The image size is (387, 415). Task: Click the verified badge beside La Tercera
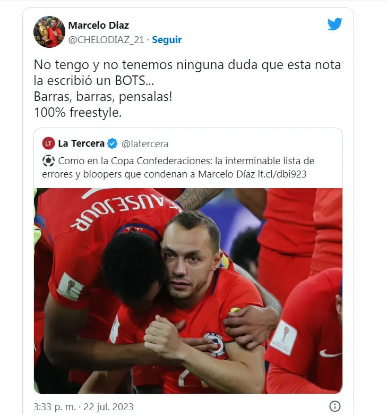pyautogui.click(x=113, y=143)
